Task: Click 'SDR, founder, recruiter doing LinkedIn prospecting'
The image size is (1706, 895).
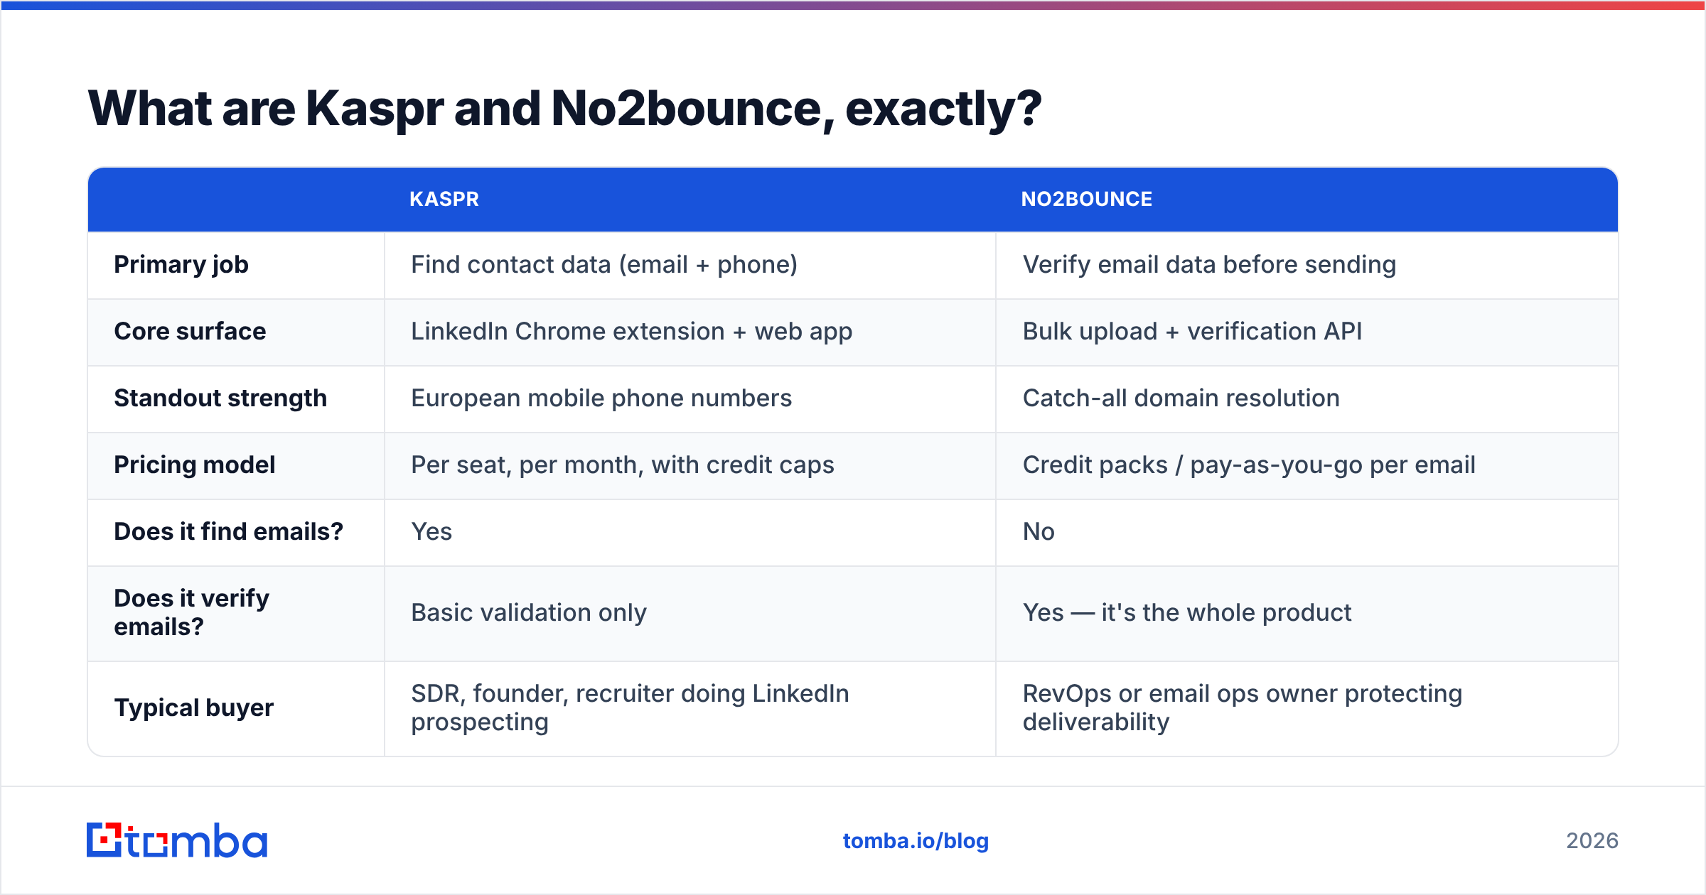Action: [631, 707]
